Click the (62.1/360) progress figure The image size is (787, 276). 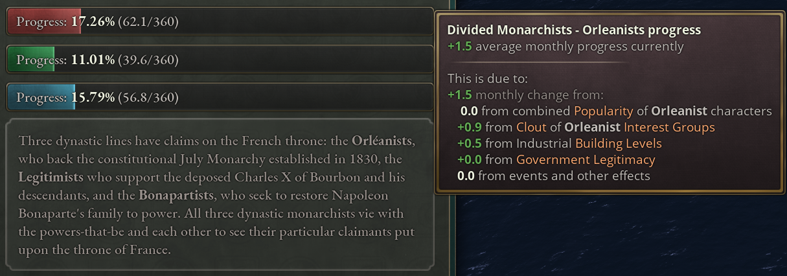(x=148, y=22)
